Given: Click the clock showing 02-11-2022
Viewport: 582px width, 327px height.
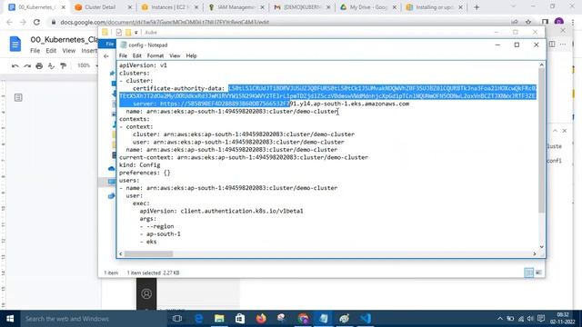Looking at the screenshot, I should pyautogui.click(x=563, y=319).
